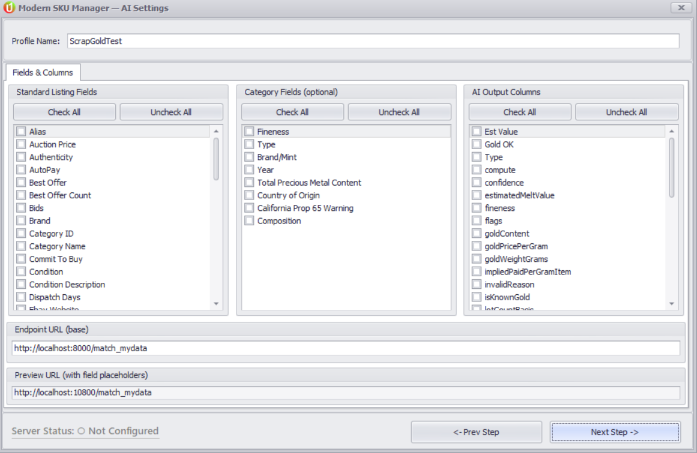Tick the goldWeightGrams checkbox
Screen dimensions: 697x453
point(477,259)
